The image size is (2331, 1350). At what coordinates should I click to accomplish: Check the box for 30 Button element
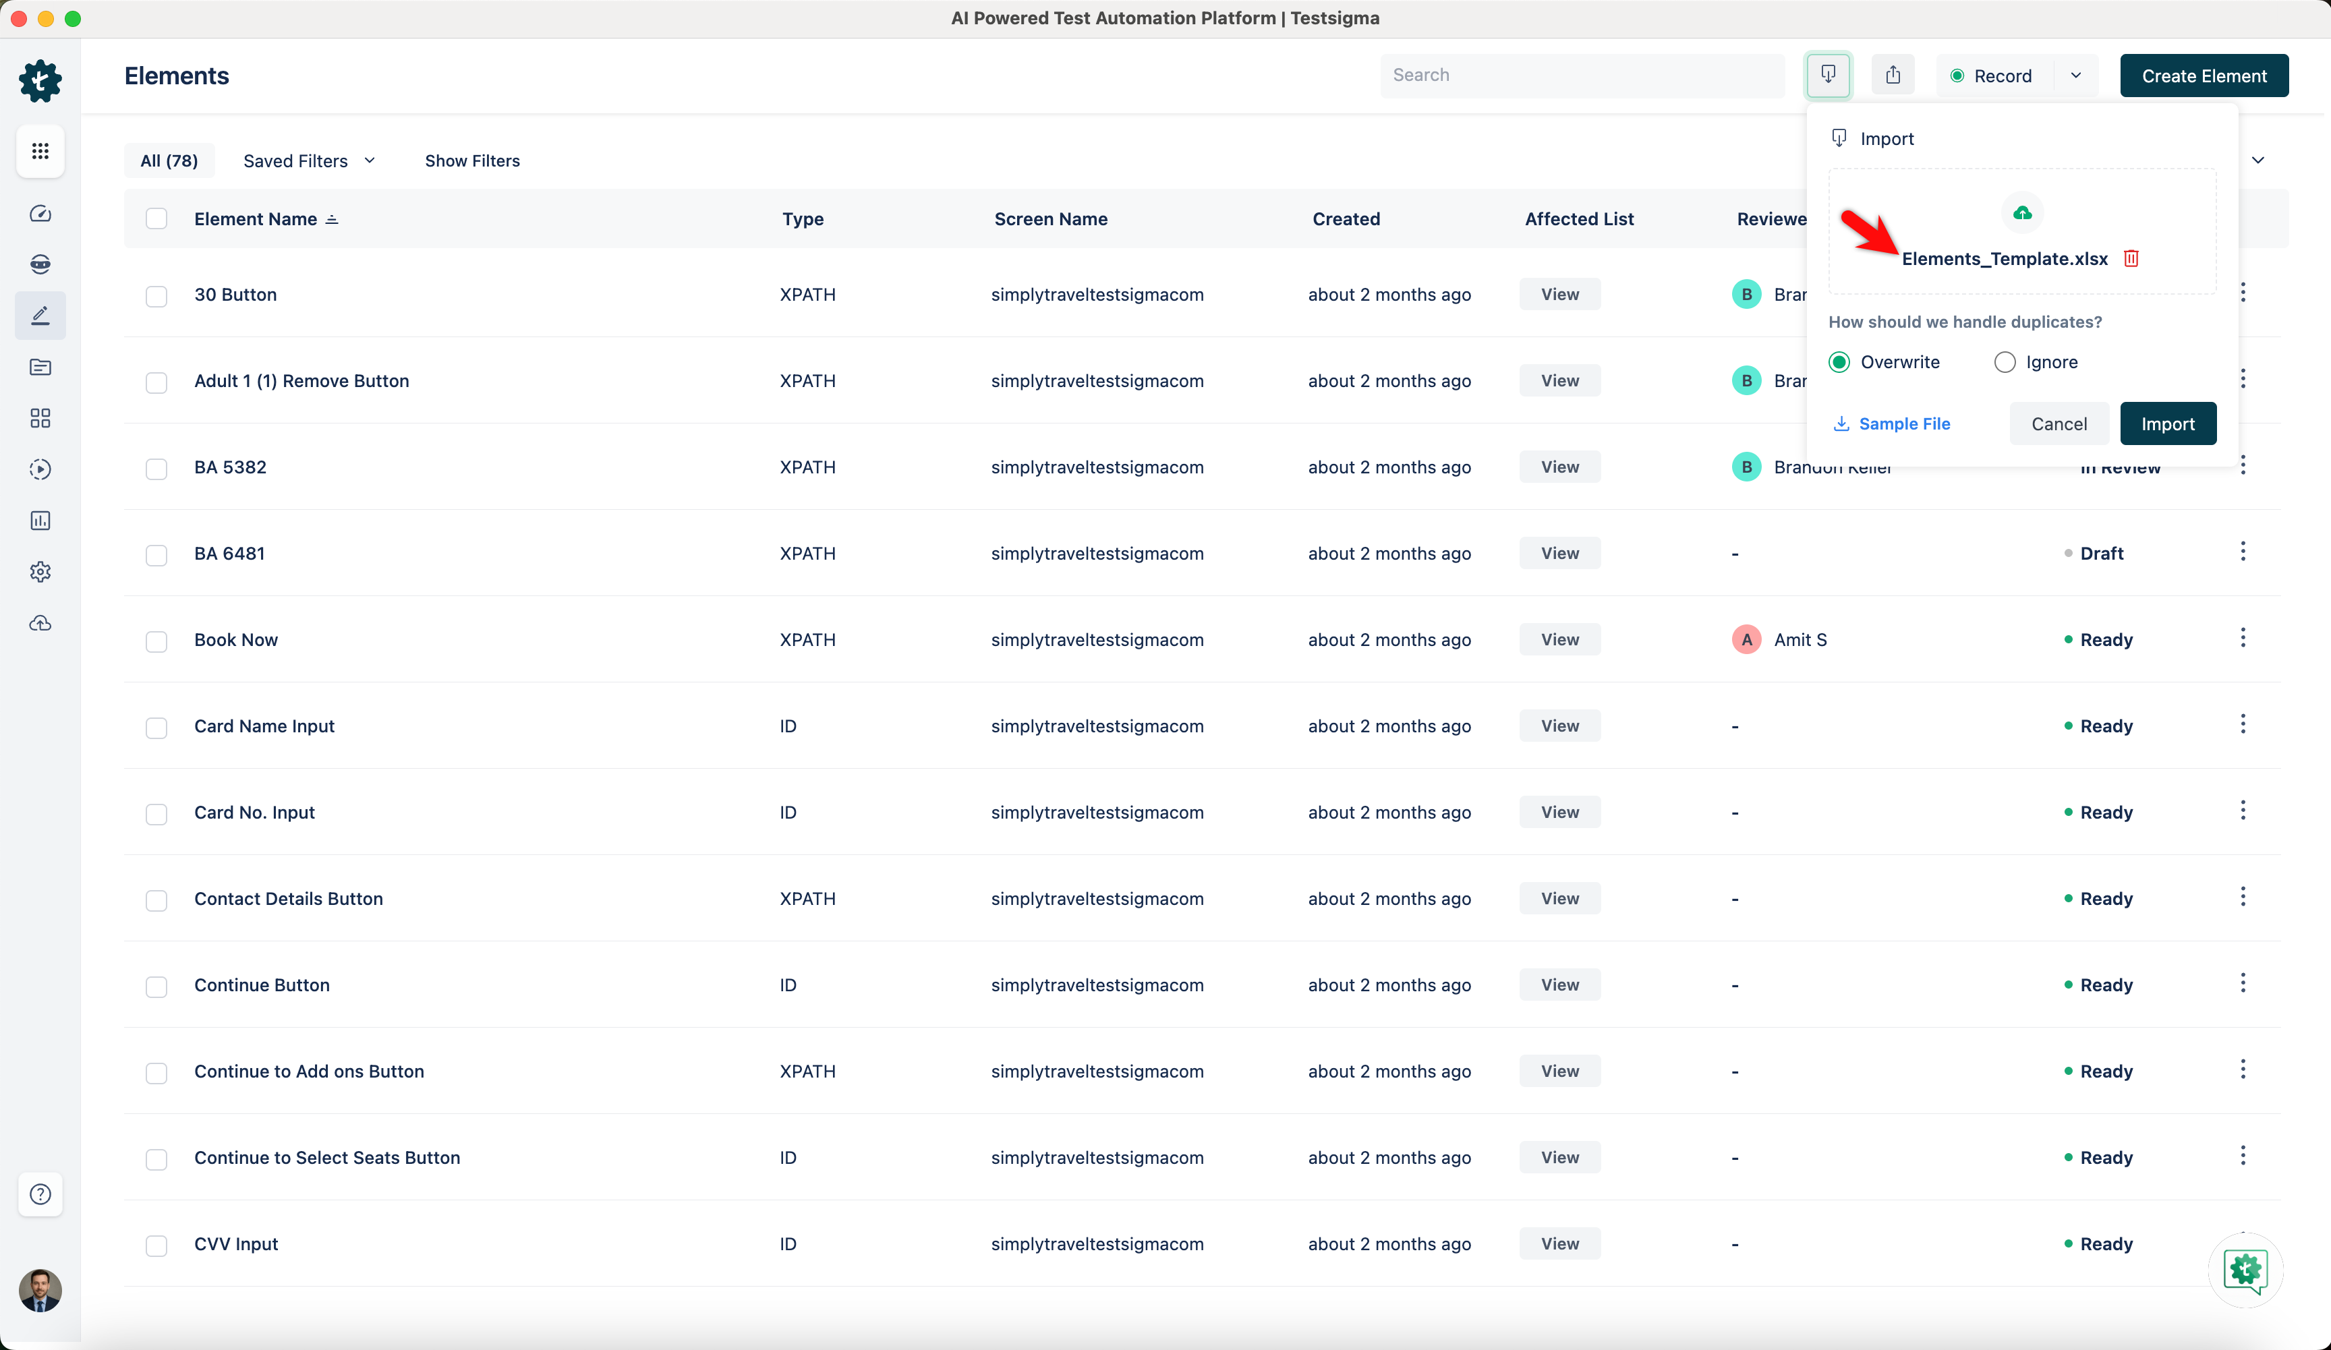[x=156, y=296]
